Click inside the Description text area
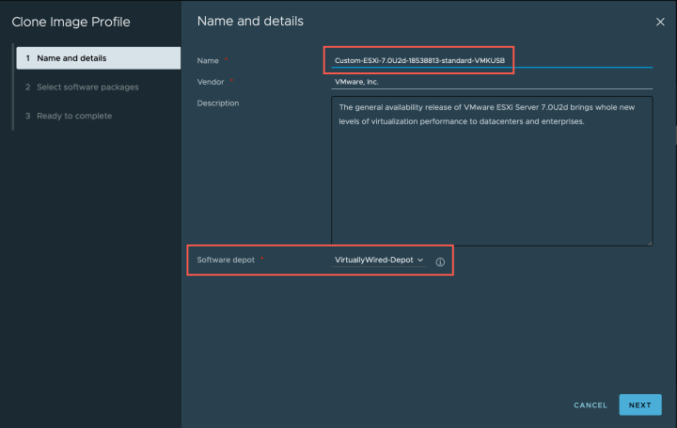 pos(492,171)
